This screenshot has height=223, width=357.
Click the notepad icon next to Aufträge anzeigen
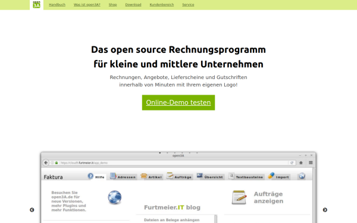click(239, 197)
